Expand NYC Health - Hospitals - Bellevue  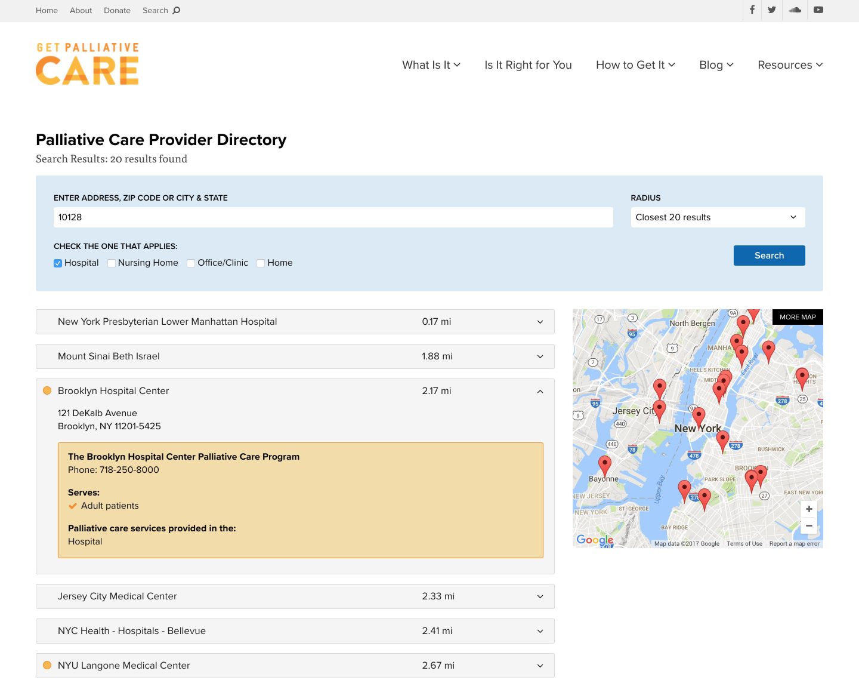click(295, 631)
